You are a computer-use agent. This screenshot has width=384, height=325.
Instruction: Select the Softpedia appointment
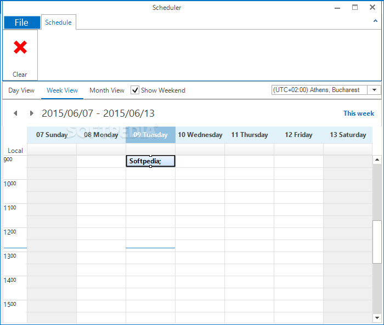150,161
